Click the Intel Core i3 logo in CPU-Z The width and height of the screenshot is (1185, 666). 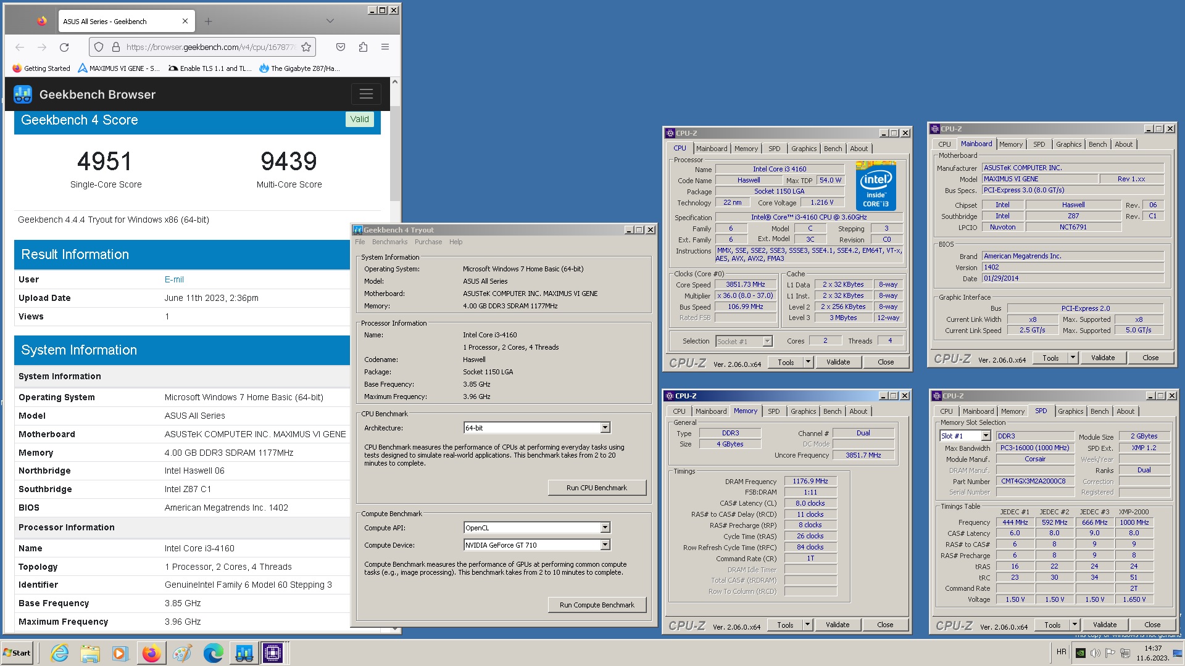(x=876, y=186)
